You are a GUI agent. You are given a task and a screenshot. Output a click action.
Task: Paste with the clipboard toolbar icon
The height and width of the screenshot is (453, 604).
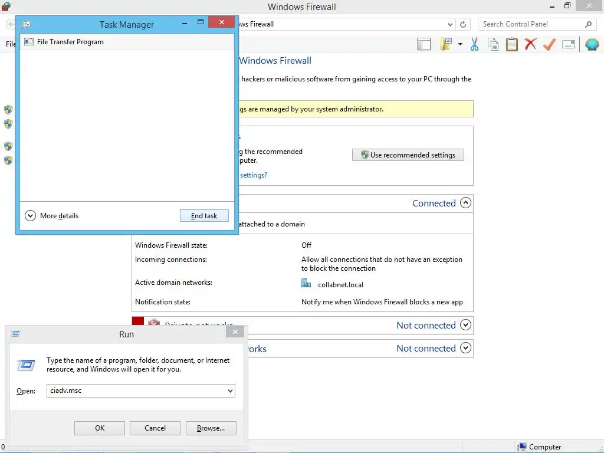[511, 44]
